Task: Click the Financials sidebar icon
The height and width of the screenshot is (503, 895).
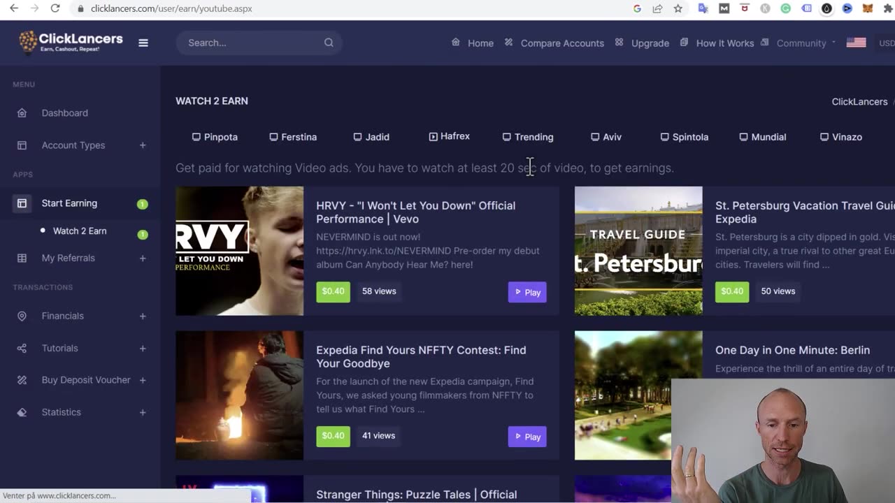Action: [x=22, y=316]
